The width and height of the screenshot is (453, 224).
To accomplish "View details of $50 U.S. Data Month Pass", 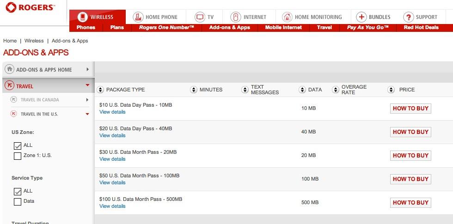I will (x=112, y=182).
